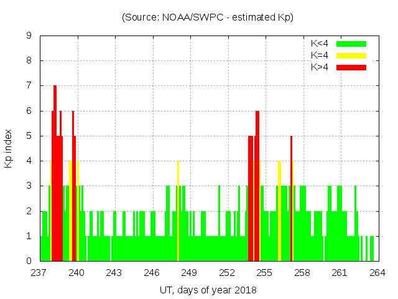
Task: Click the x-axis tick label 237
Action: coord(39,272)
